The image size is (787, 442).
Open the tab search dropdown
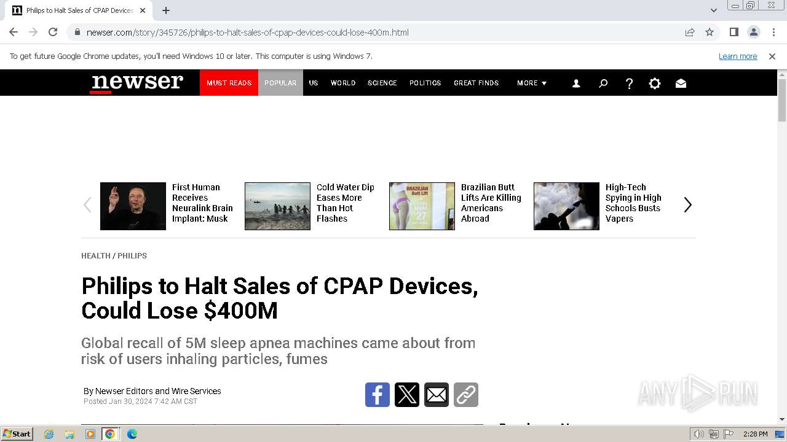click(x=714, y=10)
